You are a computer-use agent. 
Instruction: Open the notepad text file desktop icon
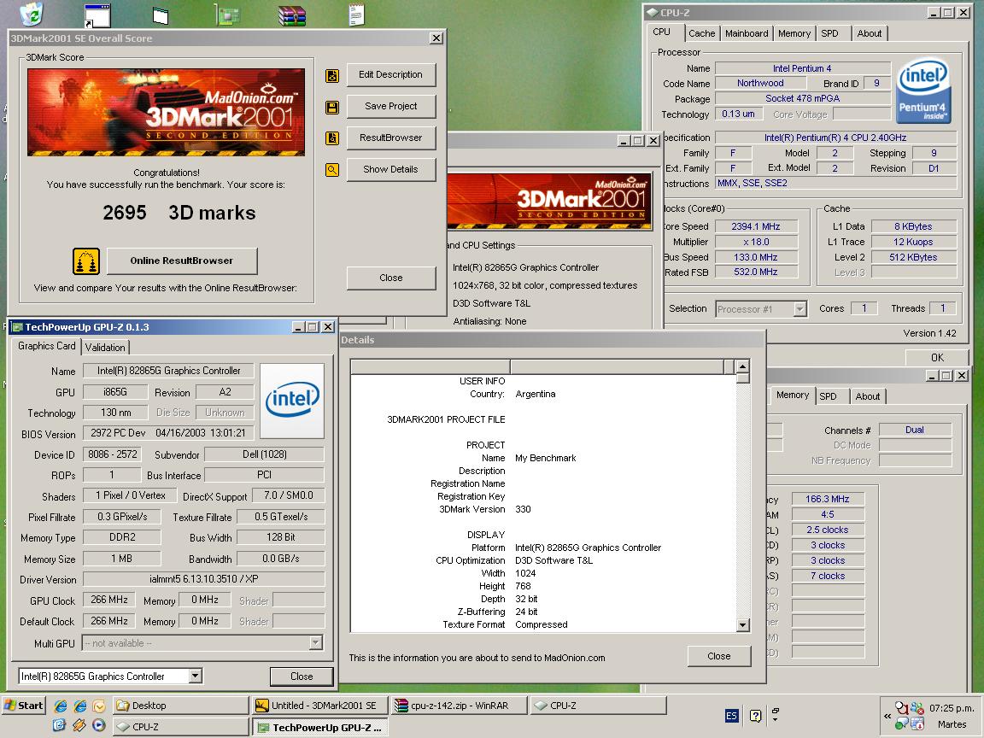click(x=356, y=15)
